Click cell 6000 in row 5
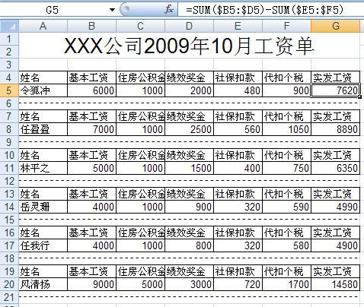The height and width of the screenshot is (307, 364). [91, 90]
